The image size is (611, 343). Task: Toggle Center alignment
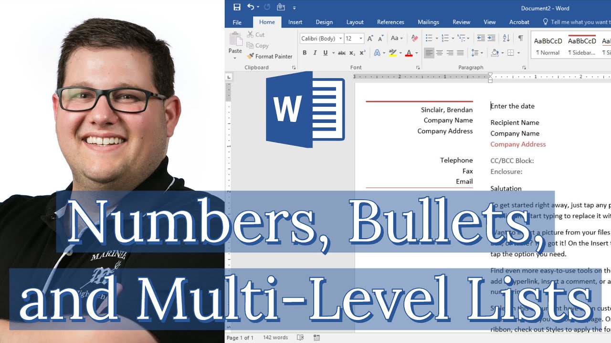pyautogui.click(x=440, y=53)
